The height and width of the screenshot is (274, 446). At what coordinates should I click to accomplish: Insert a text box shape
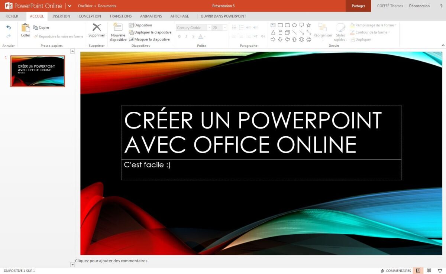[x=273, y=25]
